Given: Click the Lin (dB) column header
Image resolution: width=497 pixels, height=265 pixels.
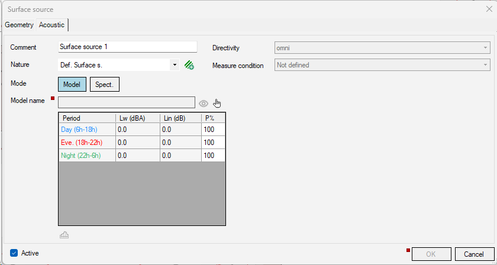Looking at the screenshot, I should coord(180,118).
